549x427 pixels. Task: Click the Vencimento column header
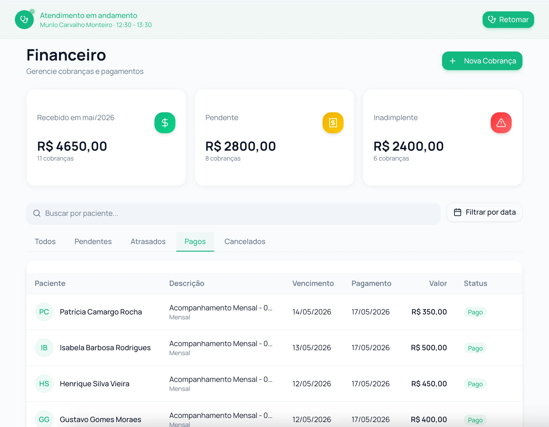click(313, 283)
